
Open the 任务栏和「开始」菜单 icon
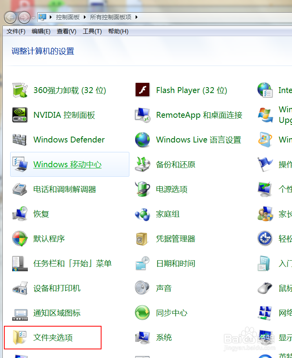tap(20, 263)
